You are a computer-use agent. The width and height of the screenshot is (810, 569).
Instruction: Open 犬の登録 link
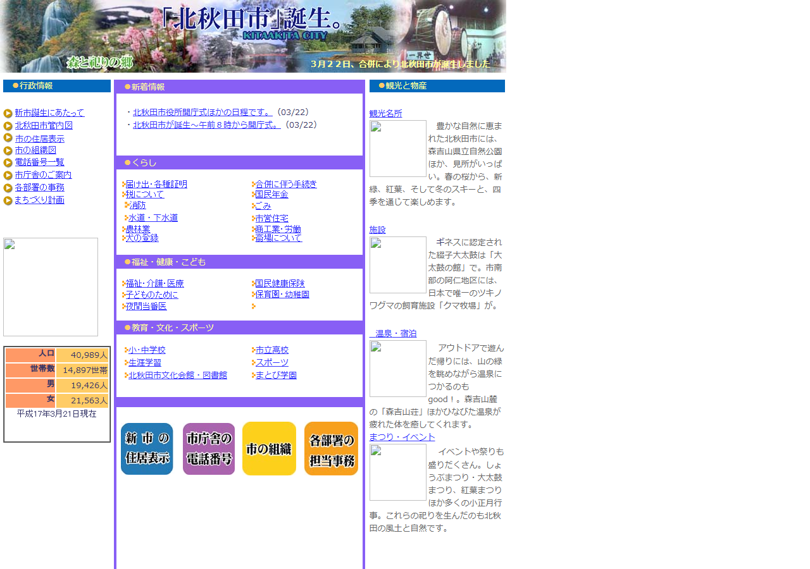point(142,238)
